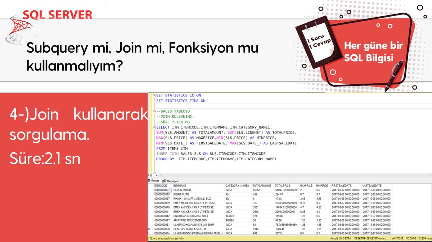Collapse the SET STATISTICS IO ON region
Viewport: 432px width, 242px height.
tap(154, 95)
